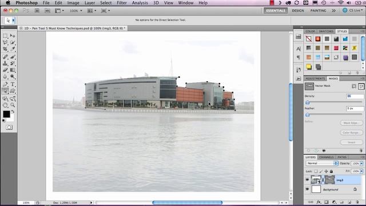
Task: Hide the img3 layer via eye icon
Action: [307, 180]
